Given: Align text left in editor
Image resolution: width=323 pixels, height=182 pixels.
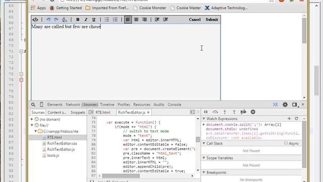Looking at the screenshot, I should tap(128, 19).
